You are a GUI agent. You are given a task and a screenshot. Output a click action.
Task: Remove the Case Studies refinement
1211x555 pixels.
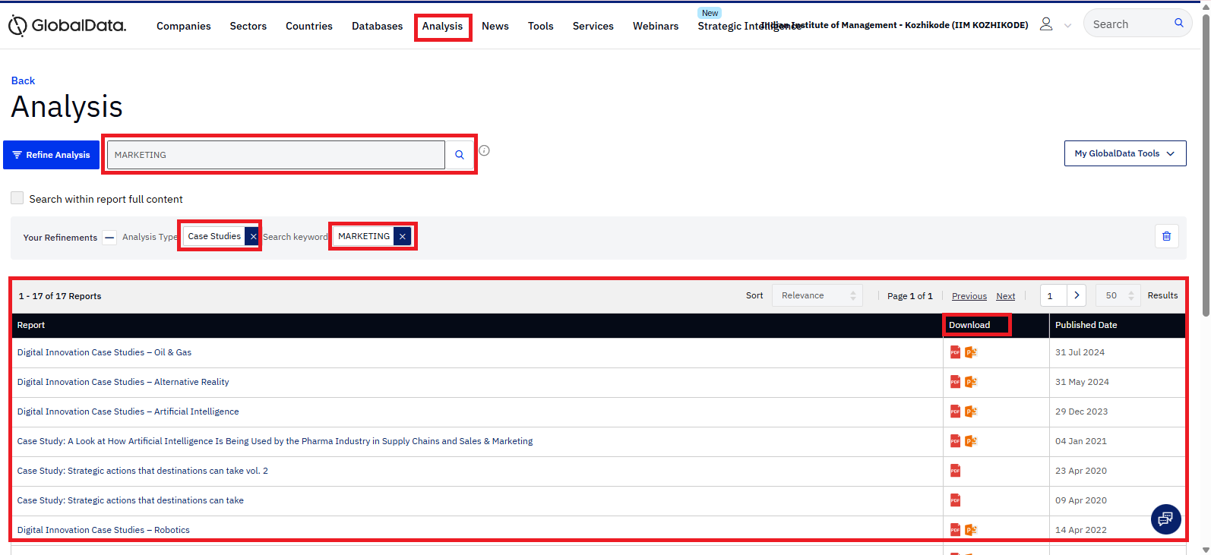[x=253, y=236]
